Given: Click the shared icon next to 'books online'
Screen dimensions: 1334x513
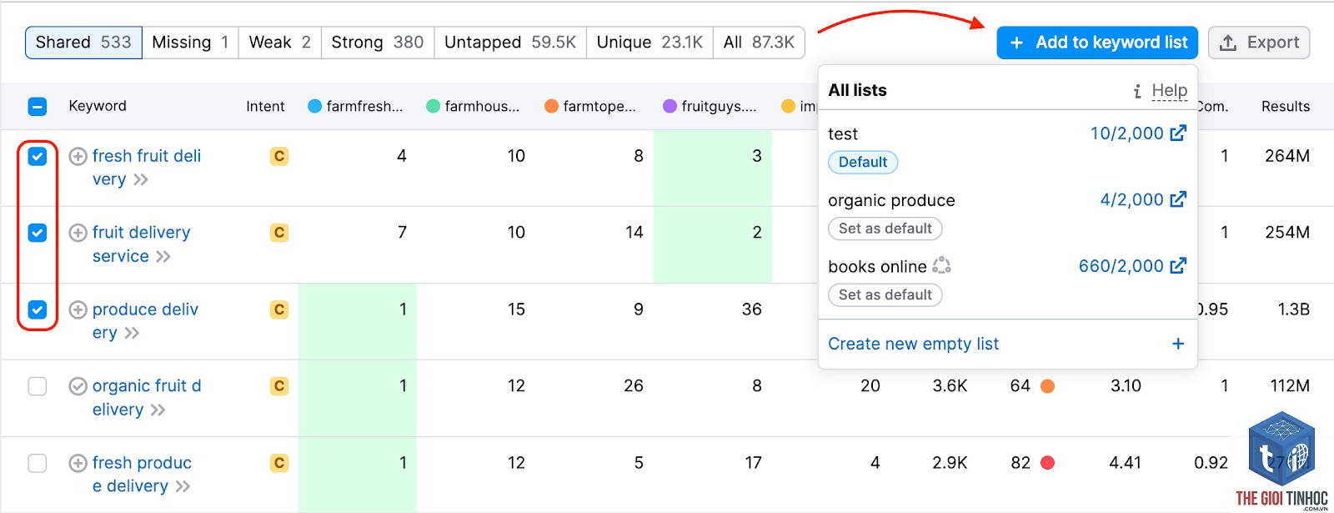Looking at the screenshot, I should tap(941, 265).
